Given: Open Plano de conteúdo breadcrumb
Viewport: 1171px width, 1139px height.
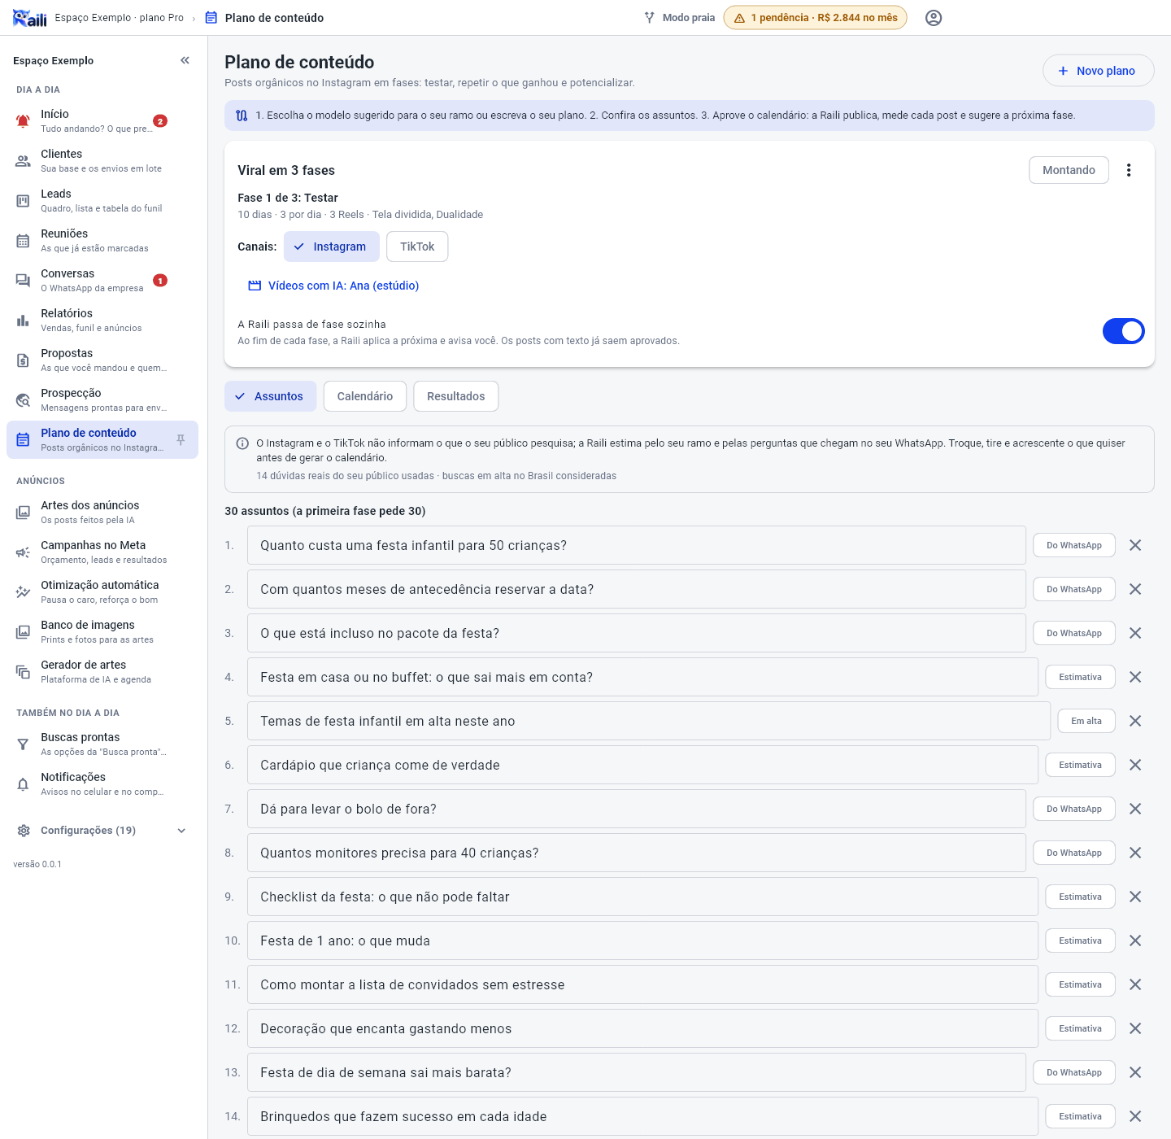Looking at the screenshot, I should (x=265, y=18).
